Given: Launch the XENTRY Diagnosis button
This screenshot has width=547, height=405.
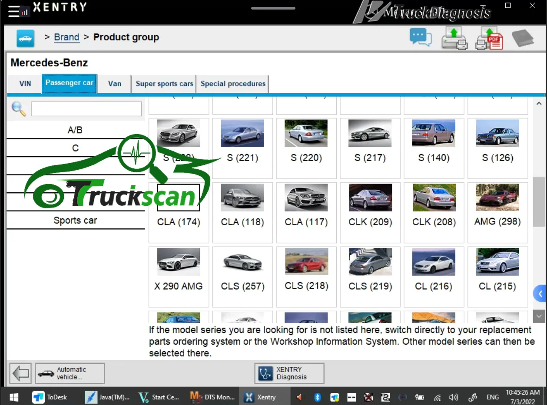Looking at the screenshot, I should pyautogui.click(x=289, y=373).
